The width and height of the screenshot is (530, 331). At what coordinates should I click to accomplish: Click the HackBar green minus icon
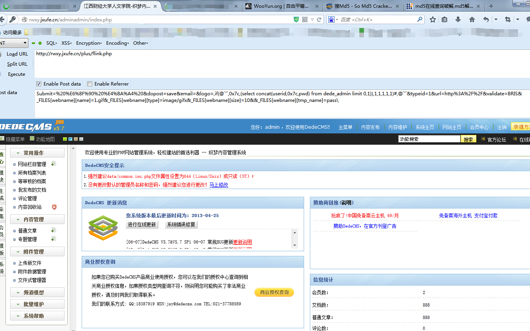[x=33, y=43]
